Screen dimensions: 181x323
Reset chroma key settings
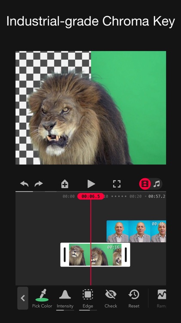click(x=134, y=298)
